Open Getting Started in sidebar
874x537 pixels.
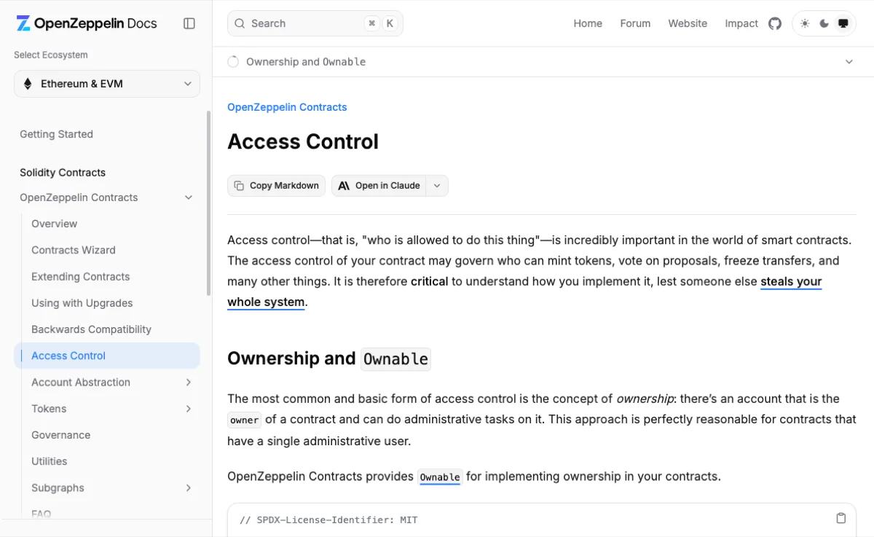[x=56, y=134]
